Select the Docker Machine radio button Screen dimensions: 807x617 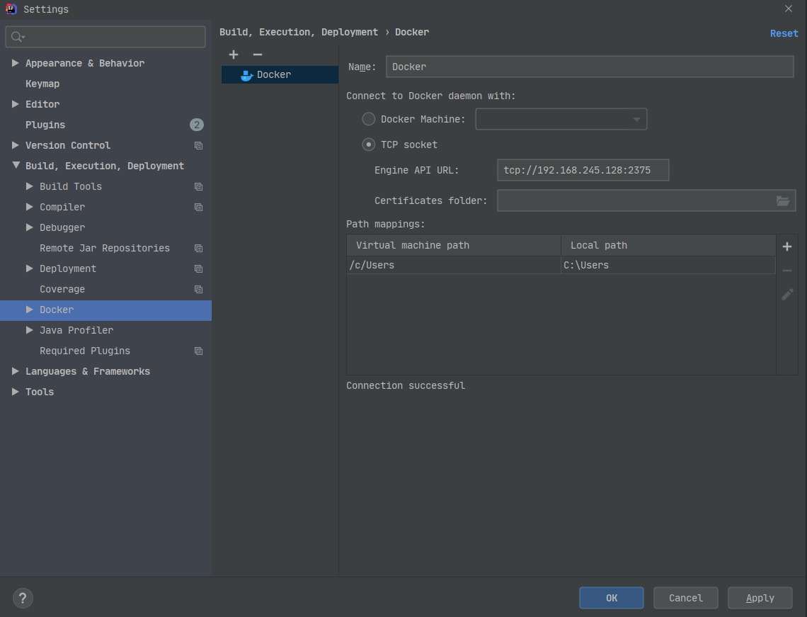click(x=369, y=119)
